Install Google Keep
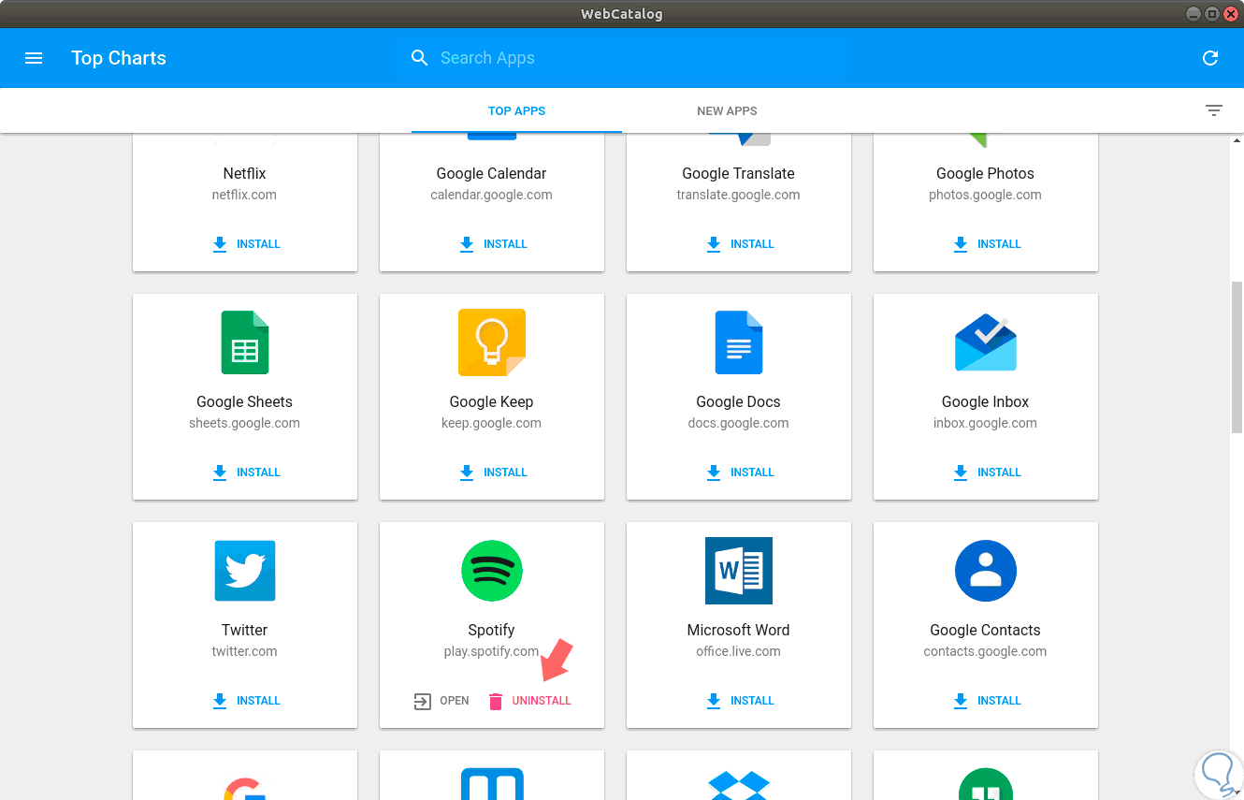The image size is (1244, 800). pos(493,473)
